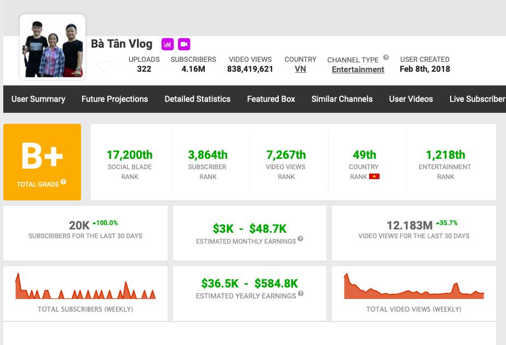Viewport: 506px width, 345px height.
Task: Click the total video views weekly chart
Action: pos(413,287)
